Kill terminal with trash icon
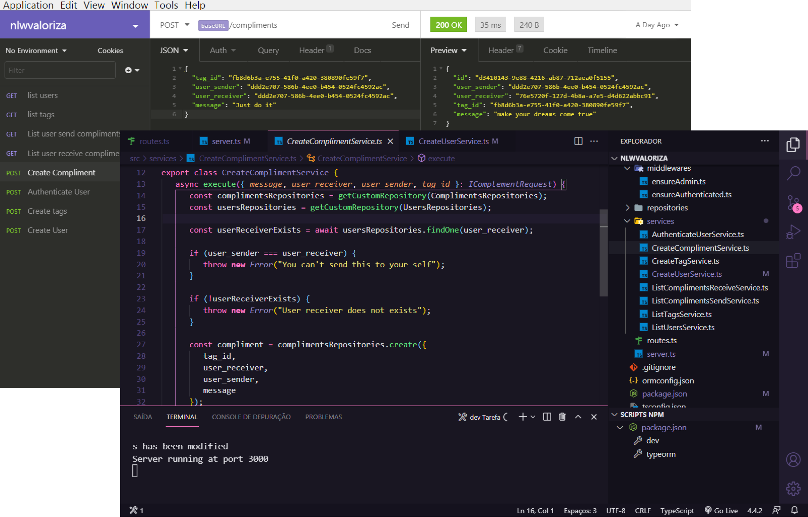The image size is (808, 517). tap(562, 417)
